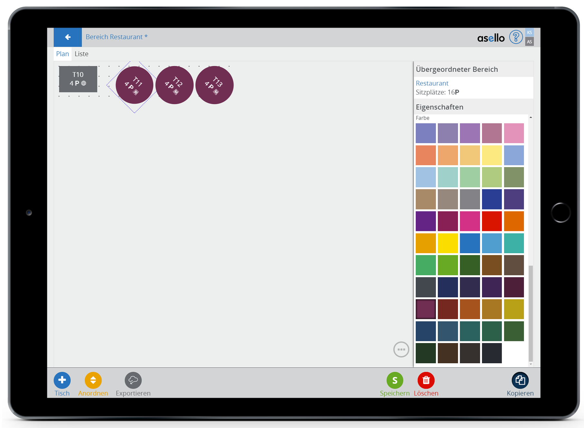584x428 pixels.
Task: Select the Plan tab
Action: click(x=62, y=54)
